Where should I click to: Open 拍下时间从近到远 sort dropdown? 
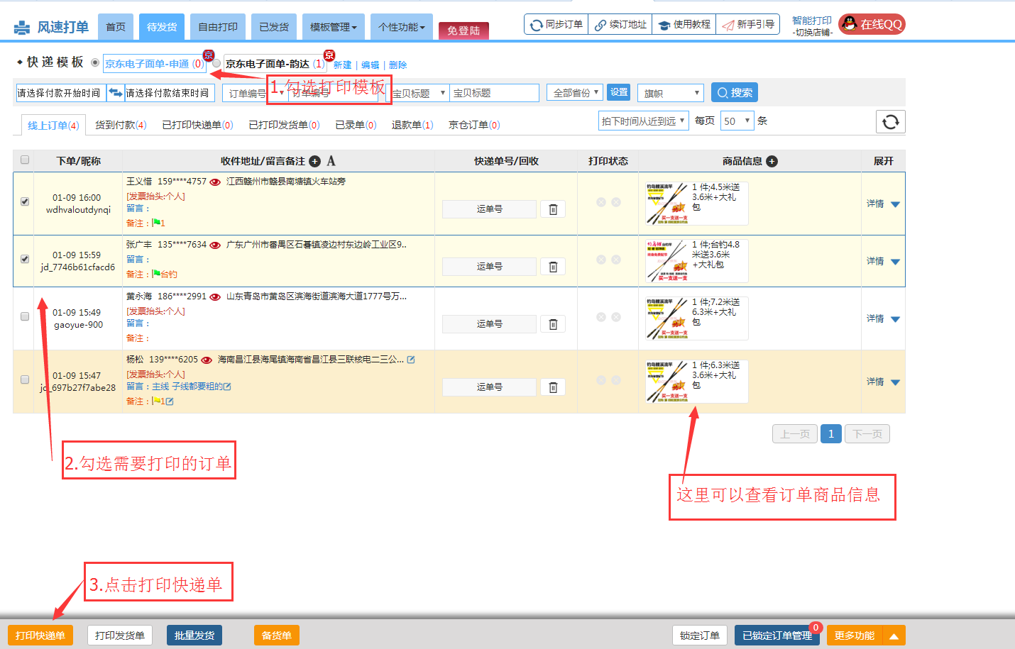coord(644,121)
